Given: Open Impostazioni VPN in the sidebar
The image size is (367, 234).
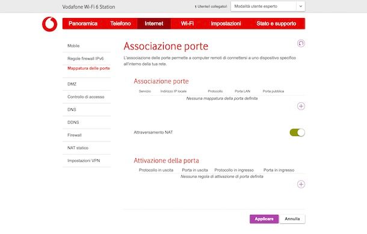Looking at the screenshot, I should [87, 161].
